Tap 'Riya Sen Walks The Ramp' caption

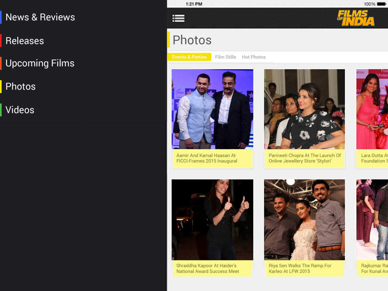point(300,268)
